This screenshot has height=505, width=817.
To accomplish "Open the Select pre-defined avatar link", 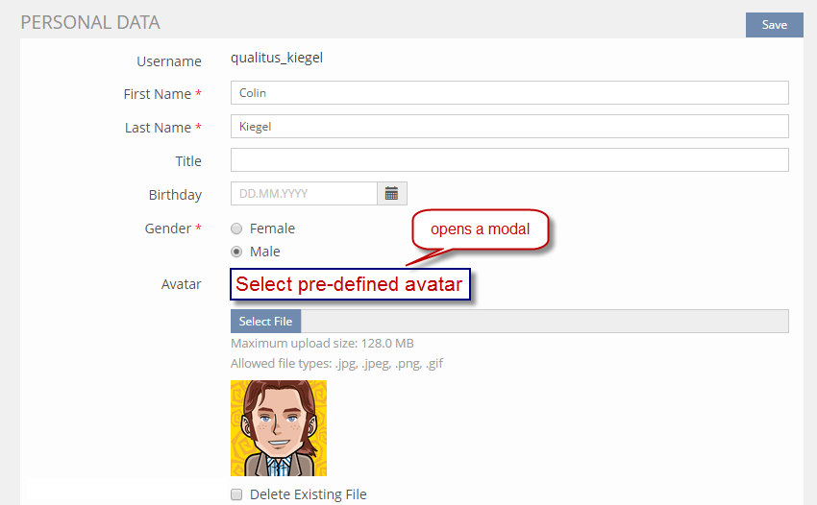I will coord(350,284).
